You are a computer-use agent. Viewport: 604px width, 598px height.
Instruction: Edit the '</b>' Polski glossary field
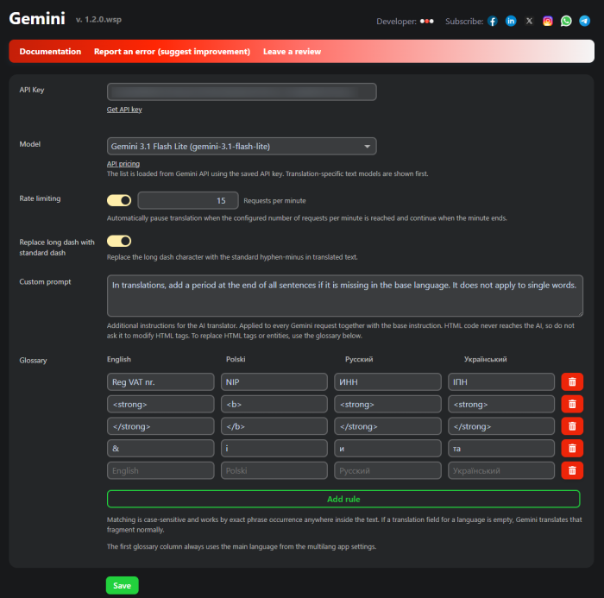click(x=274, y=426)
